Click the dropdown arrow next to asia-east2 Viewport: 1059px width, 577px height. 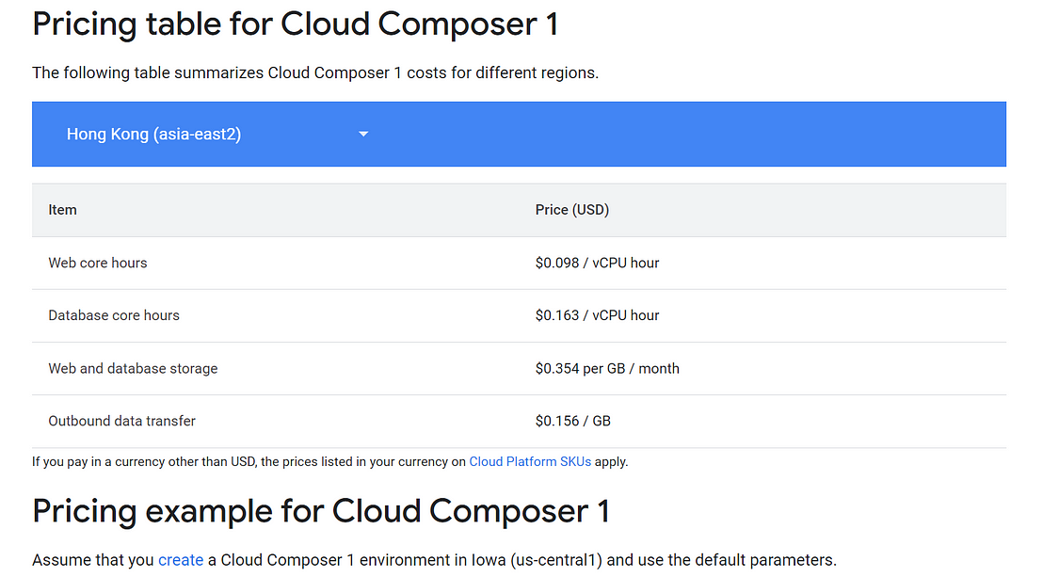[x=363, y=134]
